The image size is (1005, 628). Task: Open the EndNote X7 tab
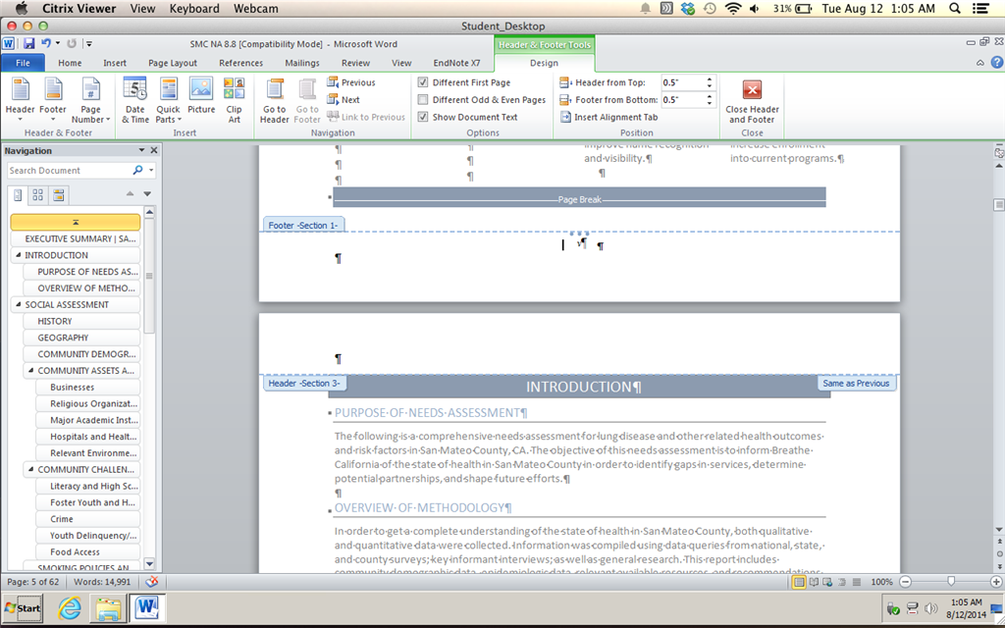[x=456, y=63]
